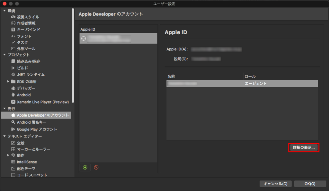Open デバッガー settings
Screen dimensions: 329x191
pos(26,88)
